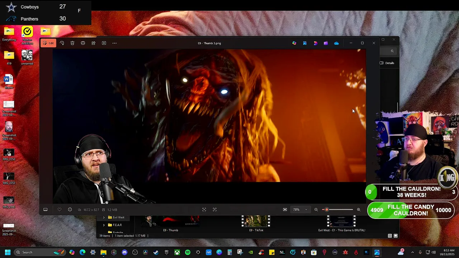The width and height of the screenshot is (459, 258).
Task: Rotate the image in Photos
Action: (62, 43)
